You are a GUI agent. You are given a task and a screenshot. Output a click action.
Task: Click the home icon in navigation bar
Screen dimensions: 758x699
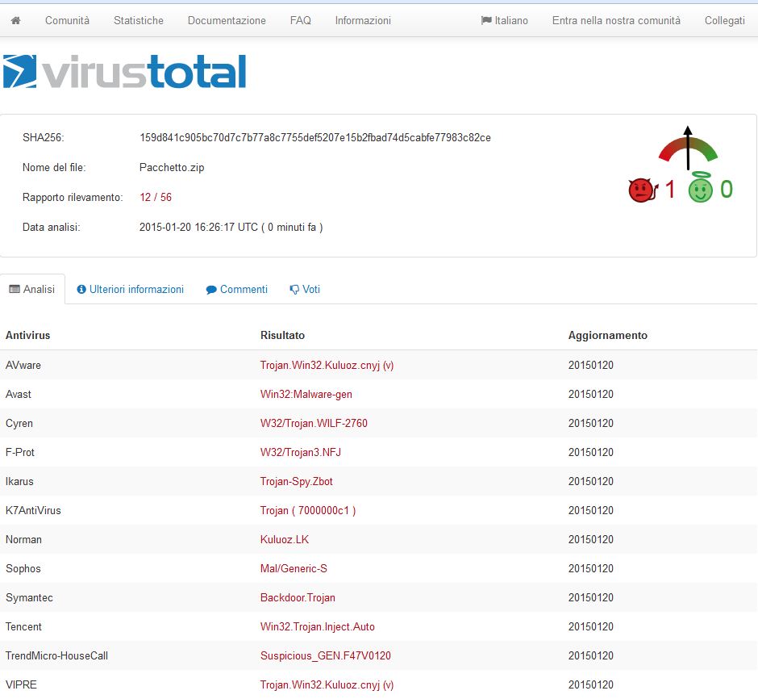coord(15,20)
